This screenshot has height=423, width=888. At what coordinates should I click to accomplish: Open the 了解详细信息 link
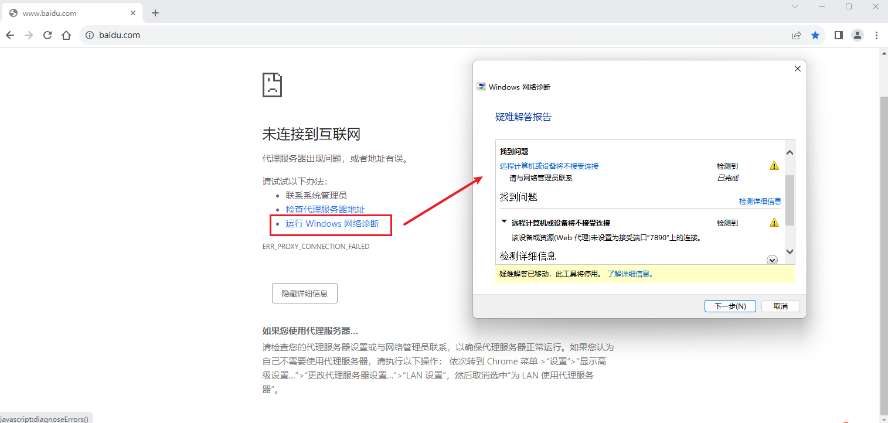(630, 274)
